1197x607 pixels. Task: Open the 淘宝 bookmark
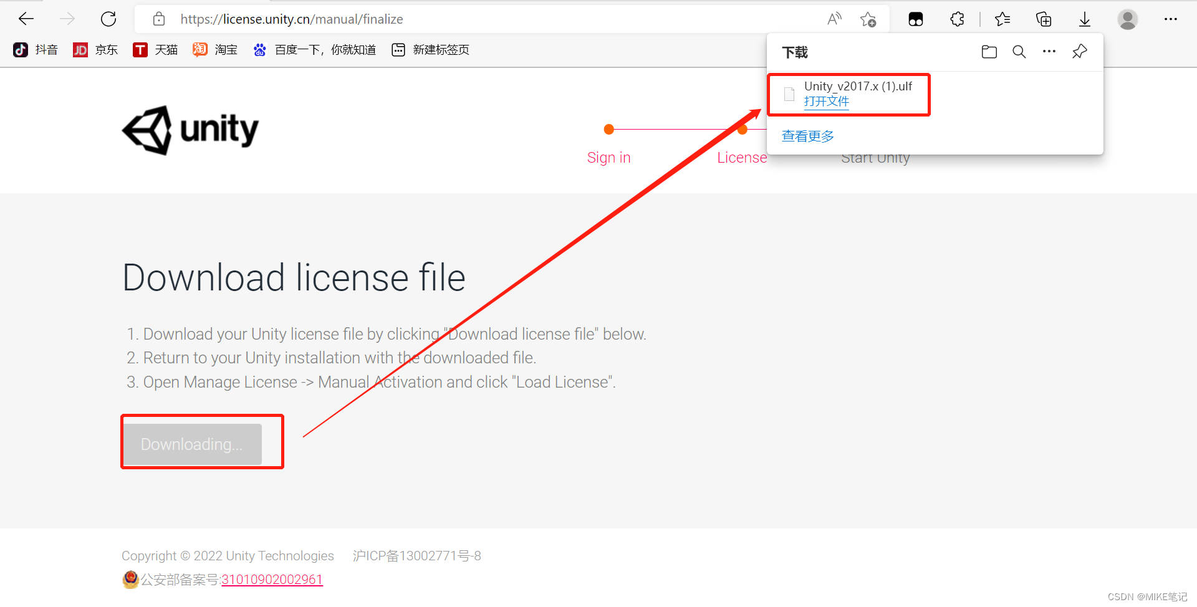[215, 50]
